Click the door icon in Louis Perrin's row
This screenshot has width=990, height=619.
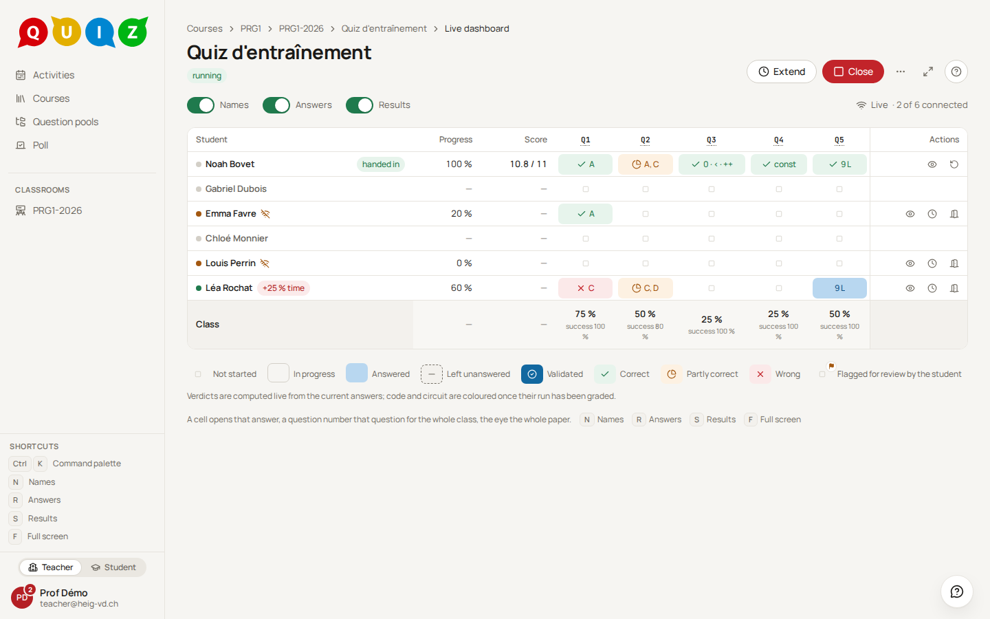point(954,263)
